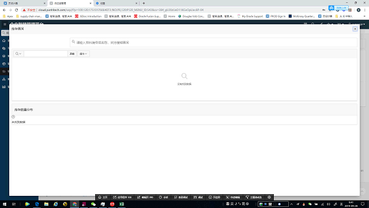
Task: Open Internet Explorer from taskbar
Action: point(55,204)
